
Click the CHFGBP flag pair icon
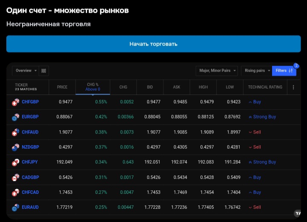point(15,102)
